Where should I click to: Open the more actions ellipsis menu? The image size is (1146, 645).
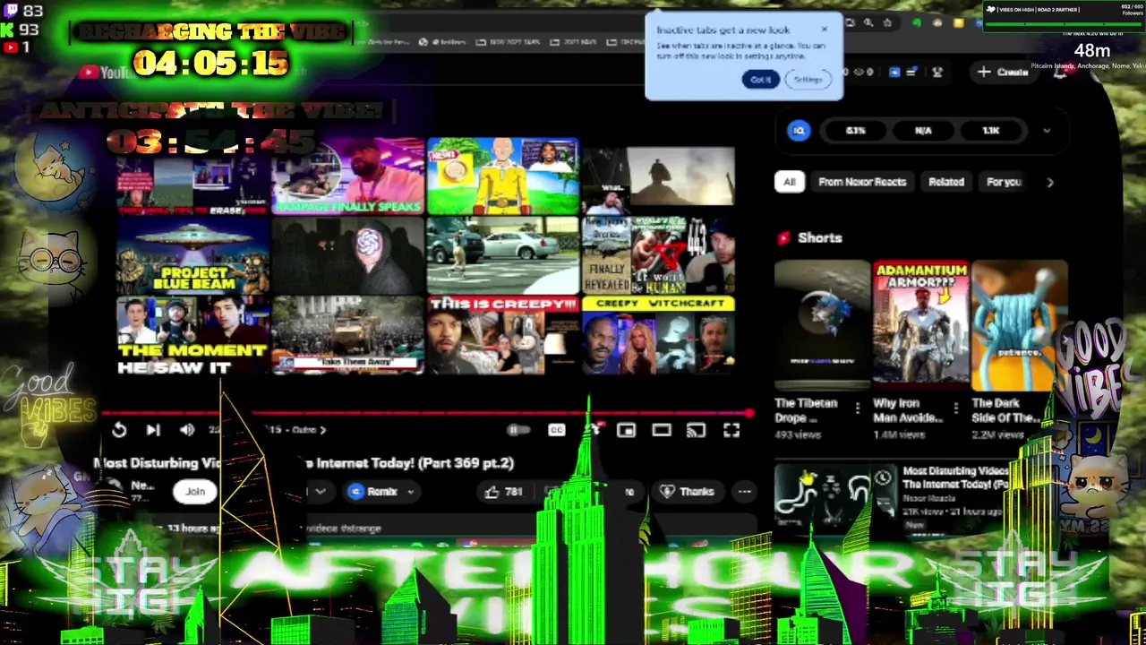pos(744,491)
